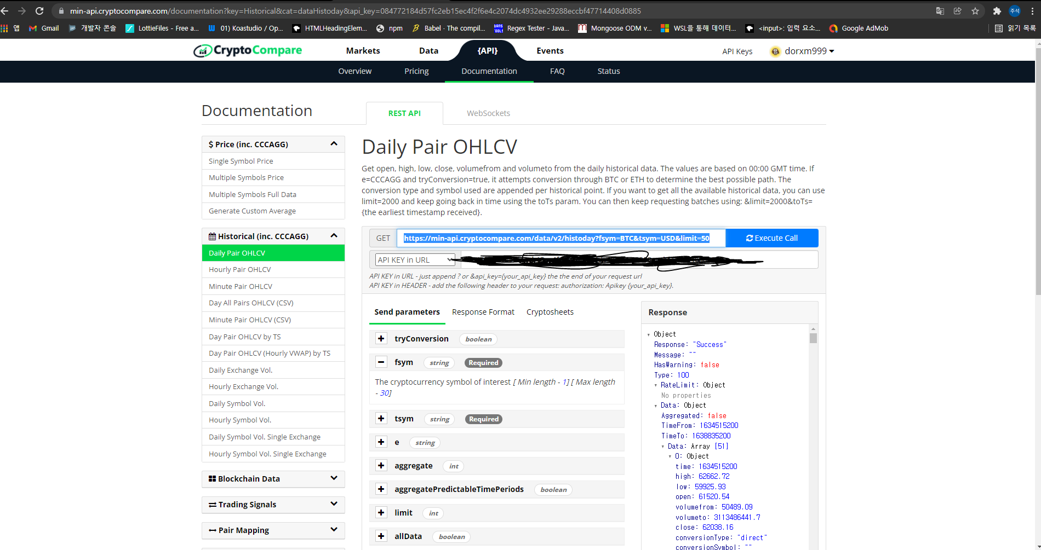Open Minute Pair OHLCV docs
Viewport: 1041px width, 550px height.
273,286
